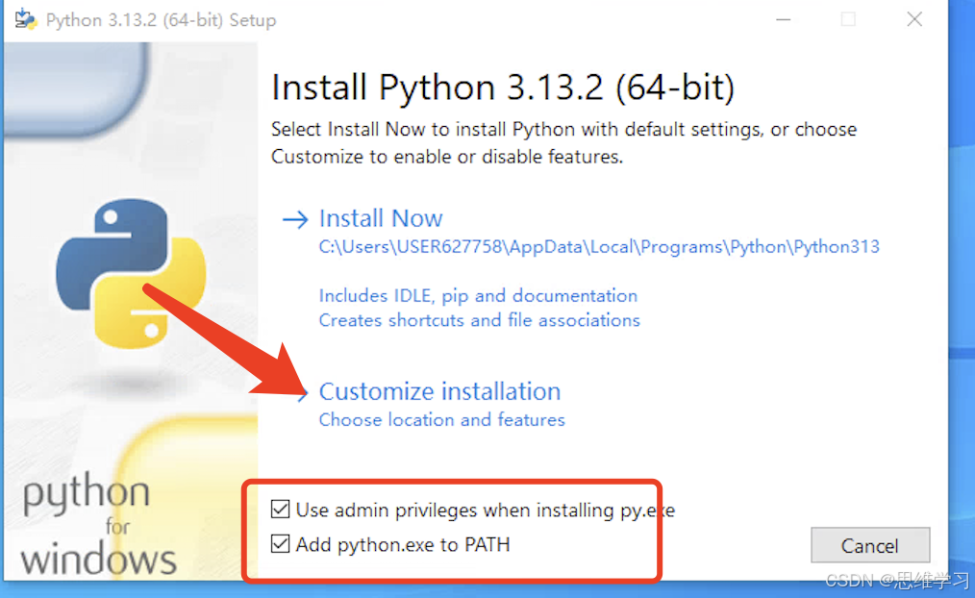
Task: Click the Python logo image
Action: [x=131, y=273]
